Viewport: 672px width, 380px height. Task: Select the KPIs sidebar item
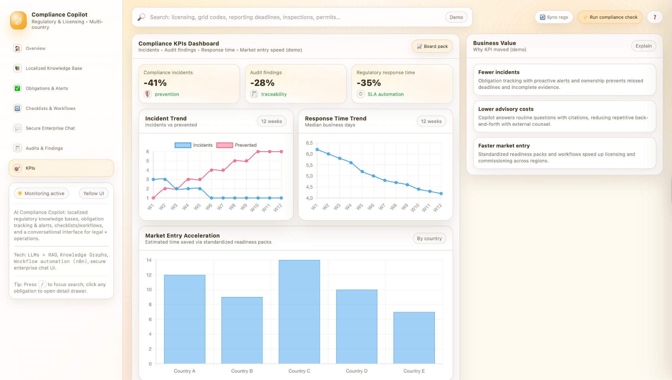pyautogui.click(x=61, y=168)
